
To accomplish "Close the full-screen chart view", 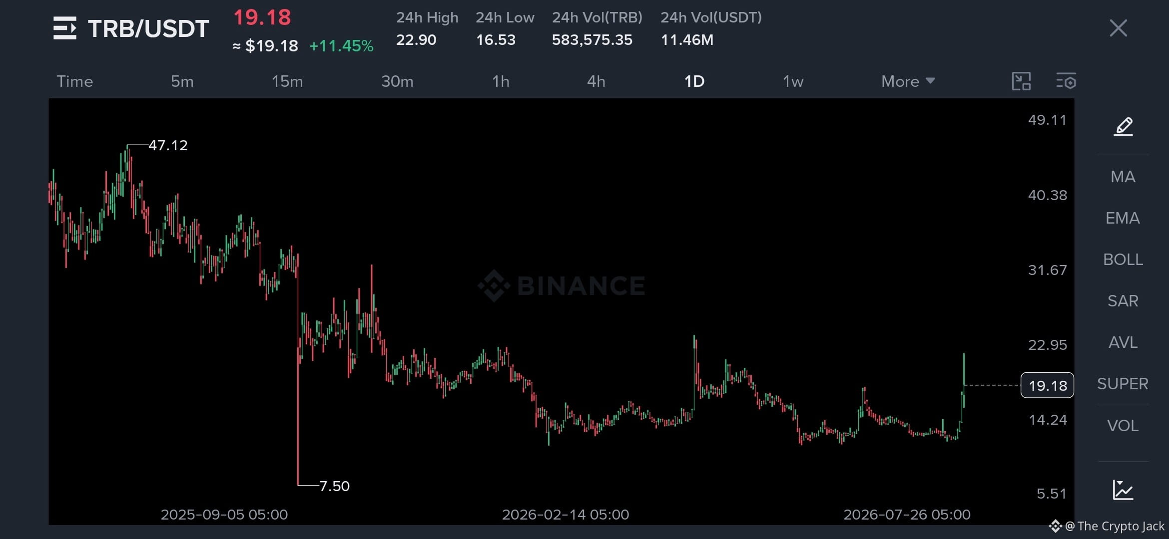I will coord(1118,28).
